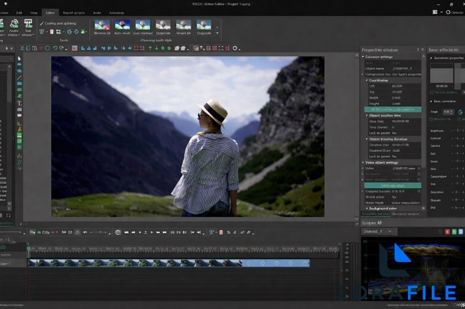Click the Gamma slider in Basic effects
The height and width of the screenshot is (309, 465).
pos(458,146)
